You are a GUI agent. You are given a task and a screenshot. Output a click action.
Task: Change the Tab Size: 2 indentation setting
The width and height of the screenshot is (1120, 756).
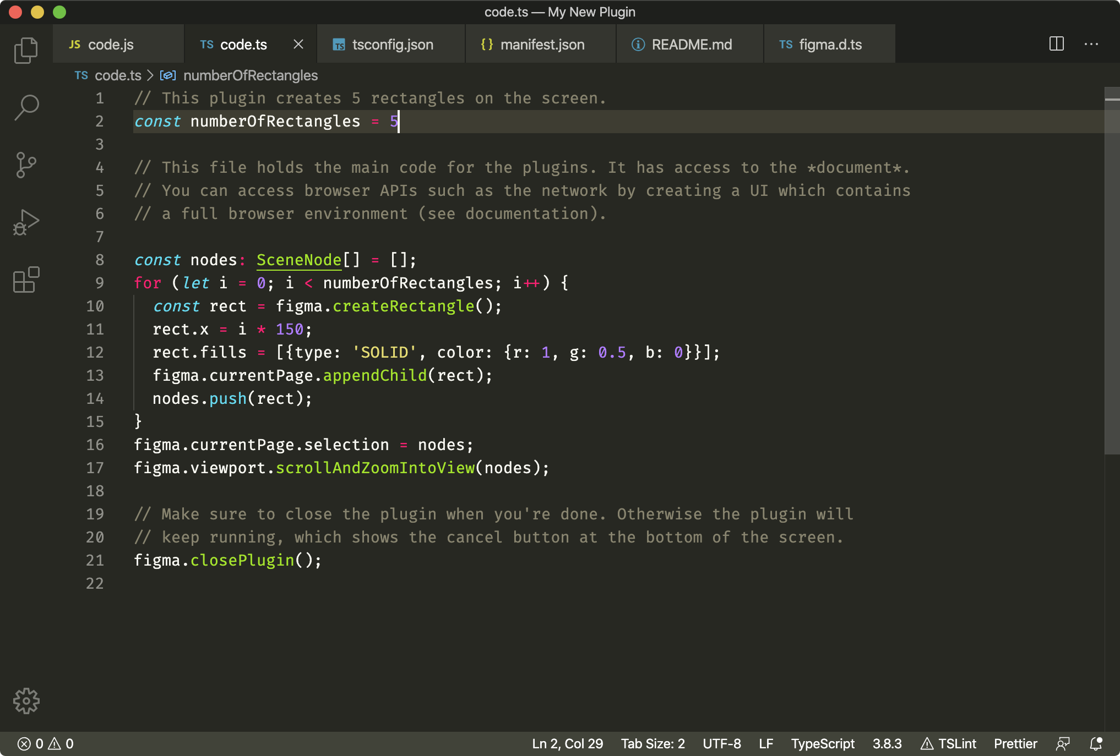pyautogui.click(x=653, y=744)
